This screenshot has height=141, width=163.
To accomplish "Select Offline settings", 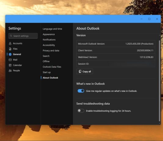I will coord(46,61).
